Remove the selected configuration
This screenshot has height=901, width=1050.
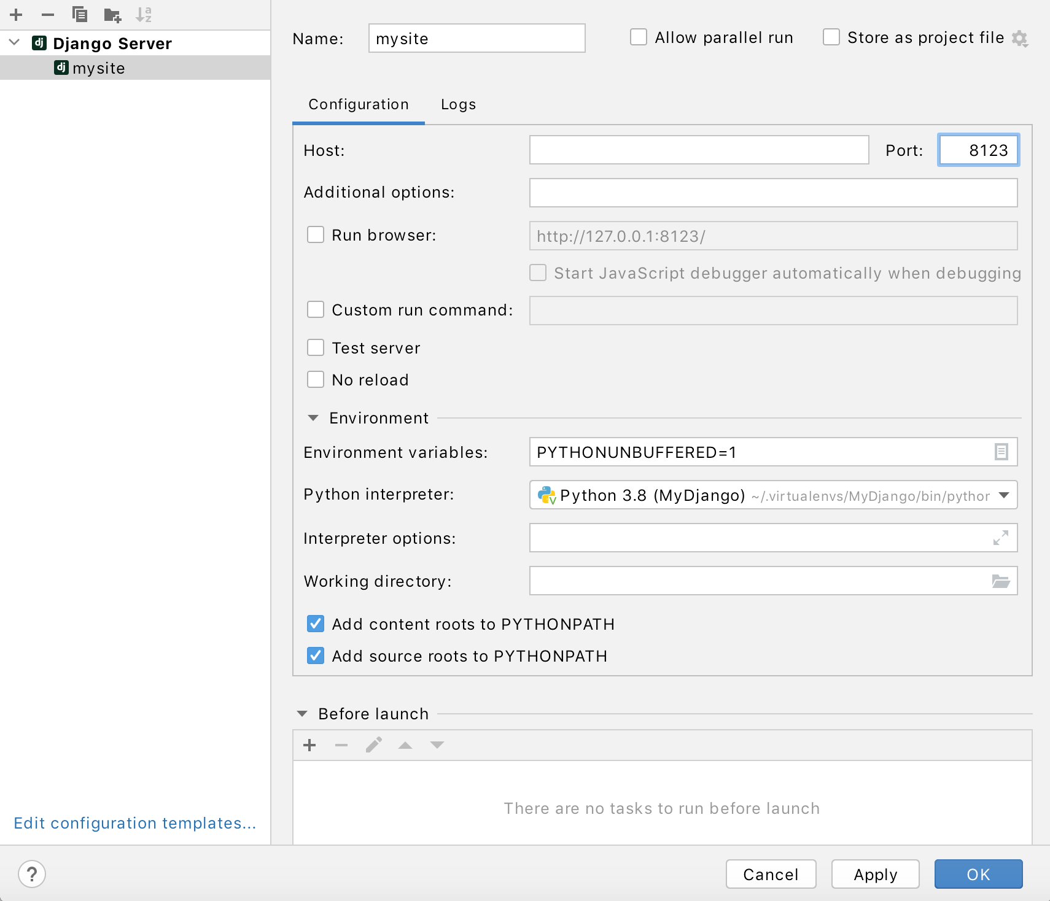[48, 15]
